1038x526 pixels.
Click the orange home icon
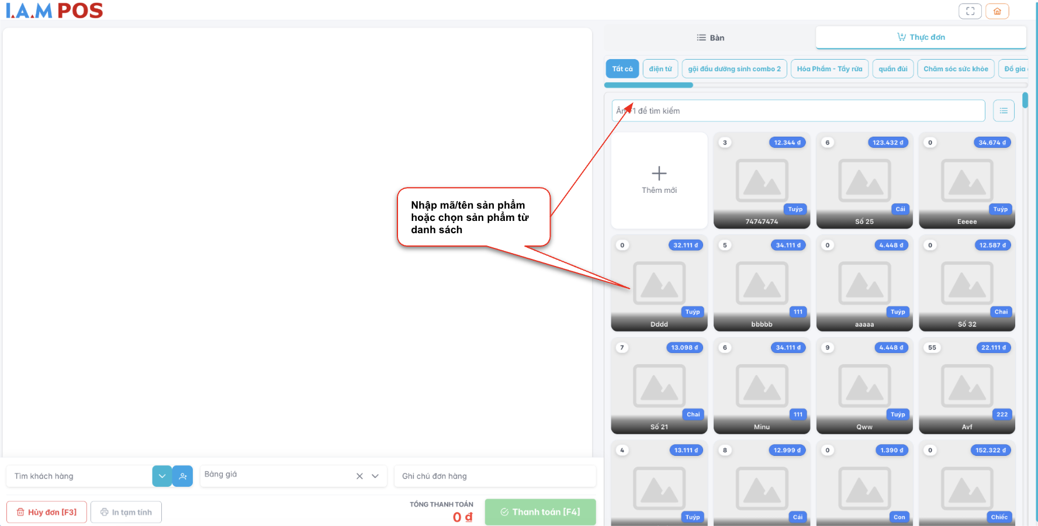coord(997,11)
